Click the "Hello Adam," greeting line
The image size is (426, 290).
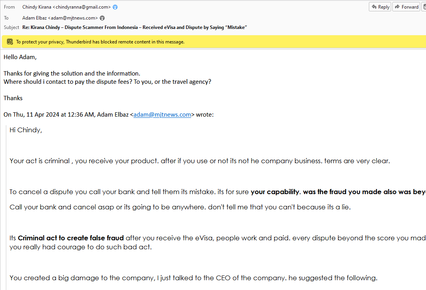tap(20, 57)
